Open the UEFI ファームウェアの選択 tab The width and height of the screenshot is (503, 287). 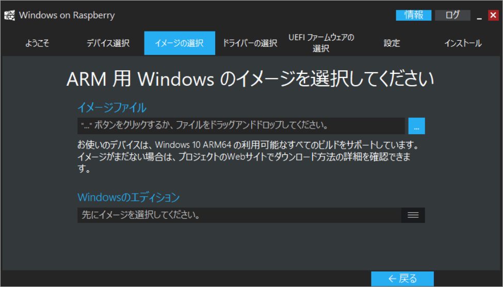point(321,43)
